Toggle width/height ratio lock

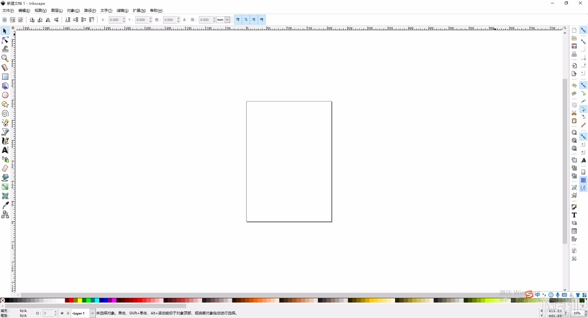point(184,20)
